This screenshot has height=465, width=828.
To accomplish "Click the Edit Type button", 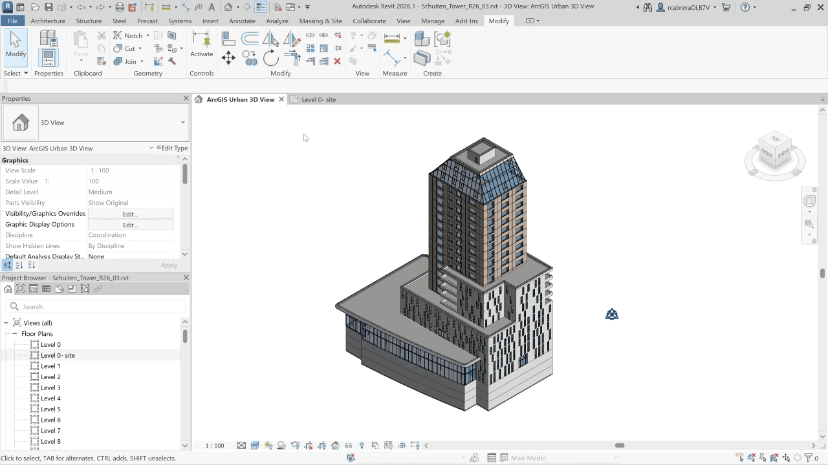I will [172, 148].
